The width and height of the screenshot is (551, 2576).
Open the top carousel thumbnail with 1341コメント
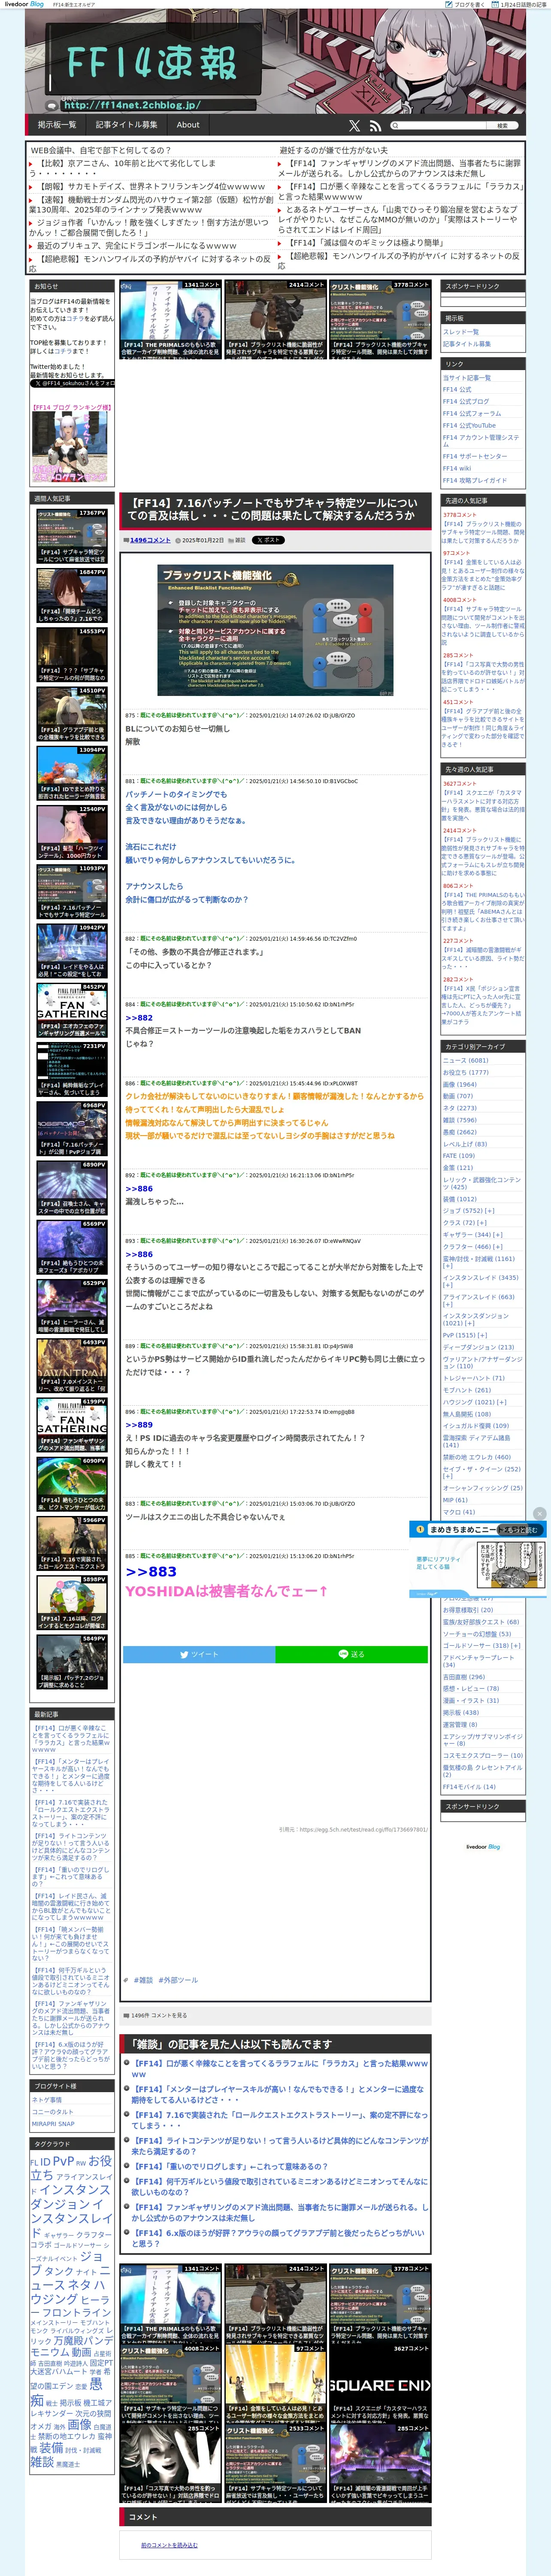click(x=170, y=319)
